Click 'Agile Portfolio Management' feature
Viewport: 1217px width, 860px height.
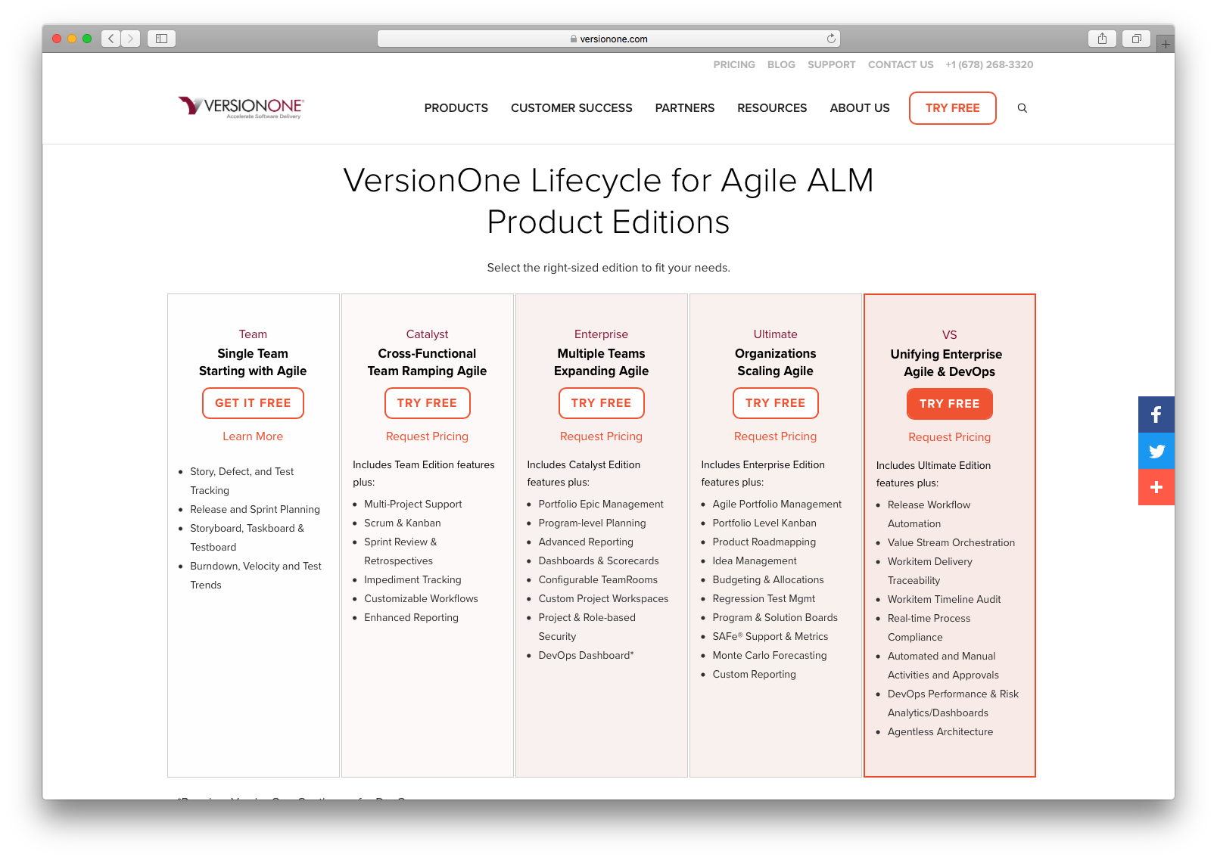click(777, 505)
